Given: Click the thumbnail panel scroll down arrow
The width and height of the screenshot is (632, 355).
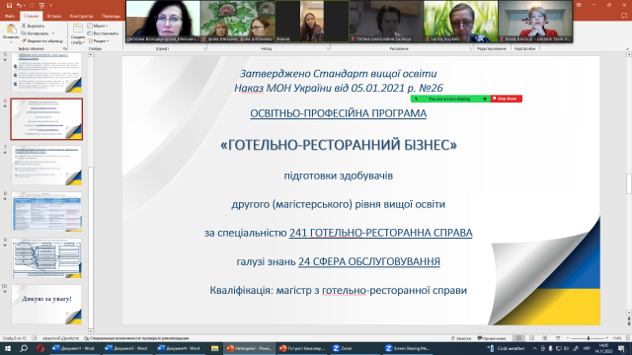Looking at the screenshot, I should click(91, 331).
